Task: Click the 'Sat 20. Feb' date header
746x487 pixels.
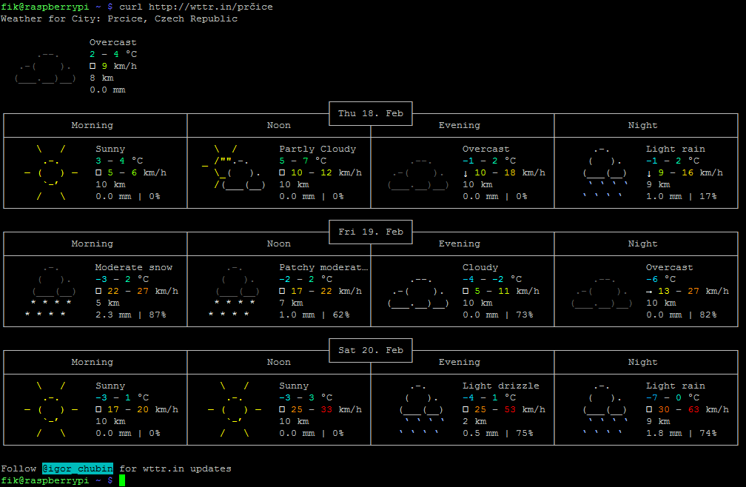Action: pyautogui.click(x=371, y=350)
